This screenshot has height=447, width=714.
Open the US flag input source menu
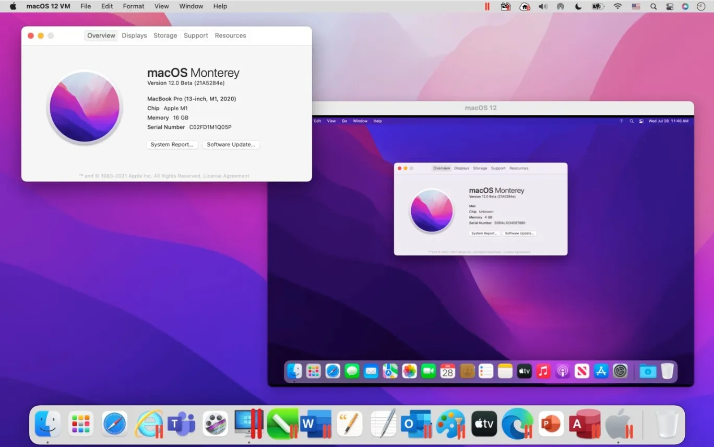coord(636,6)
